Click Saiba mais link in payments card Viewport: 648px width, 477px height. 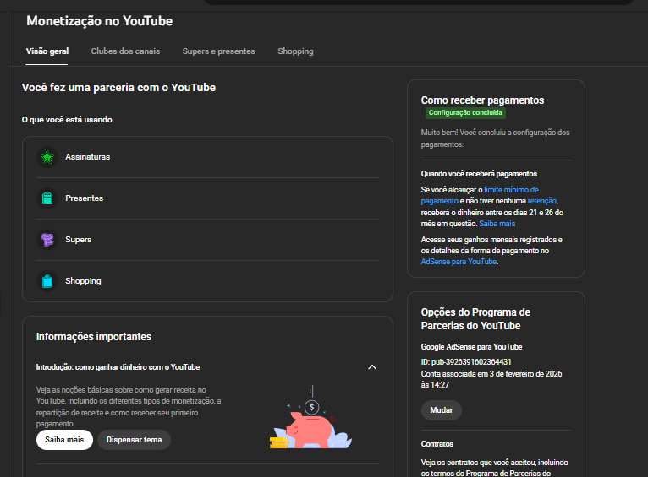click(497, 224)
